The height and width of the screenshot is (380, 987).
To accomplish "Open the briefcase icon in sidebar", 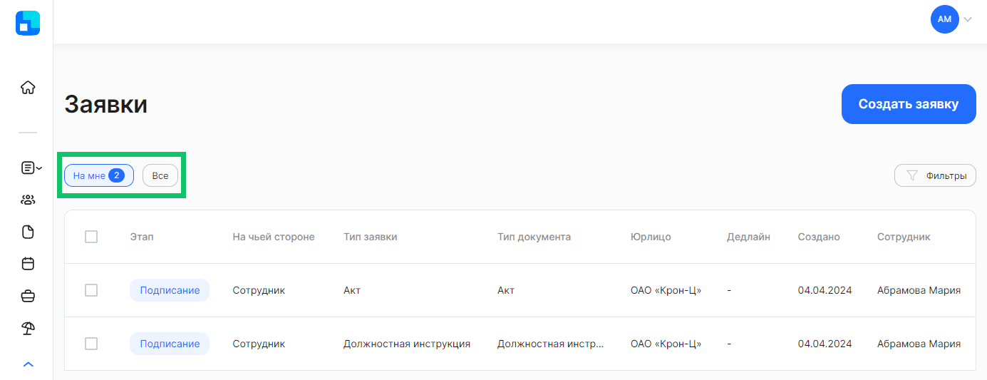I will [x=28, y=296].
